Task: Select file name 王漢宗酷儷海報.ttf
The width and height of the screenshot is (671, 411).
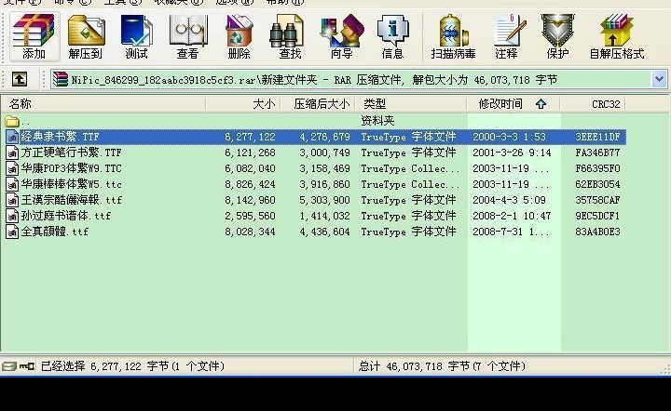Action: pyautogui.click(x=72, y=200)
